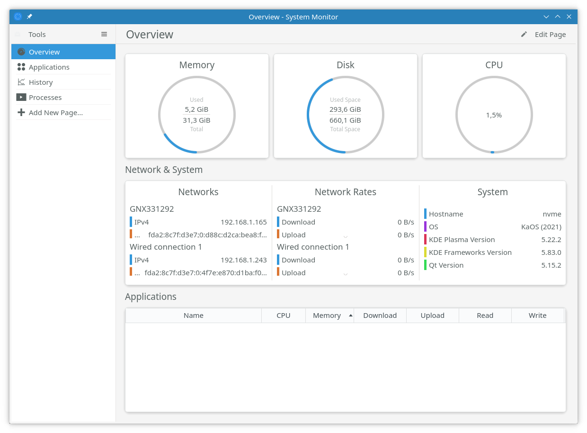Expand the GNX331292 Upload chevron
The image size is (587, 433).
[346, 236]
